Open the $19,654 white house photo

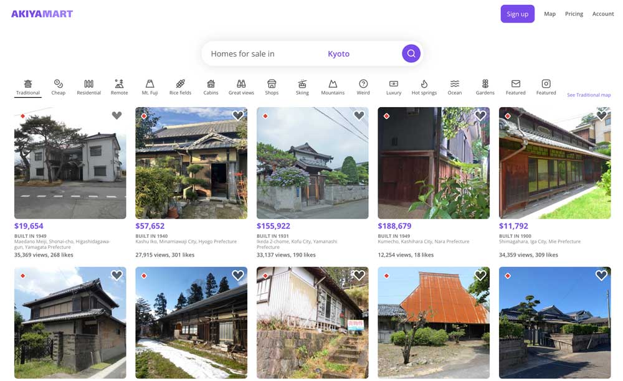click(70, 162)
